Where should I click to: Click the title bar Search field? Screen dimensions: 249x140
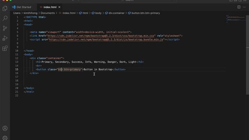pyautogui.click(x=129, y=1)
